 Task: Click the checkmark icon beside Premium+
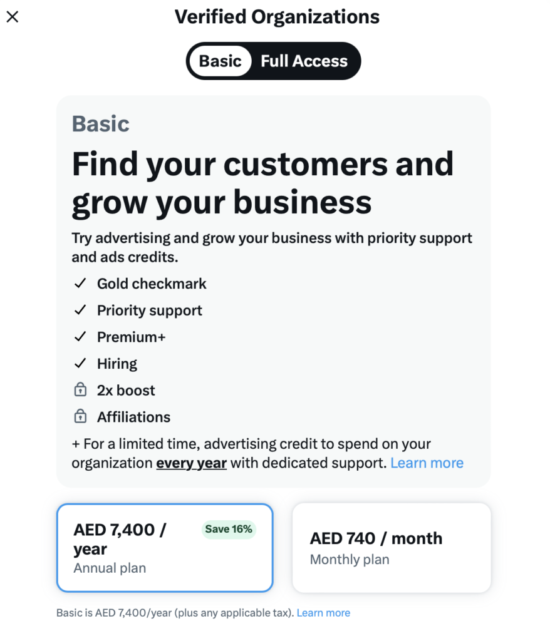[80, 337]
